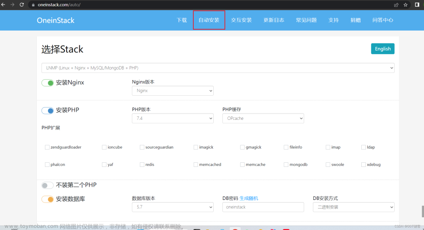Viewport: 424px width, 230px height.
Task: Click the 选择Stack heading text
Action: click(62, 49)
